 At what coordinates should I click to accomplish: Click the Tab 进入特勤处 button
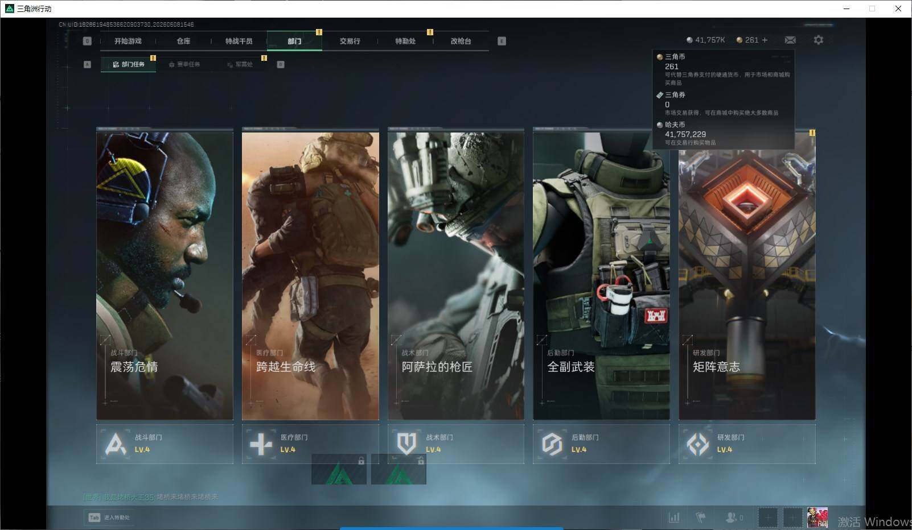point(108,517)
